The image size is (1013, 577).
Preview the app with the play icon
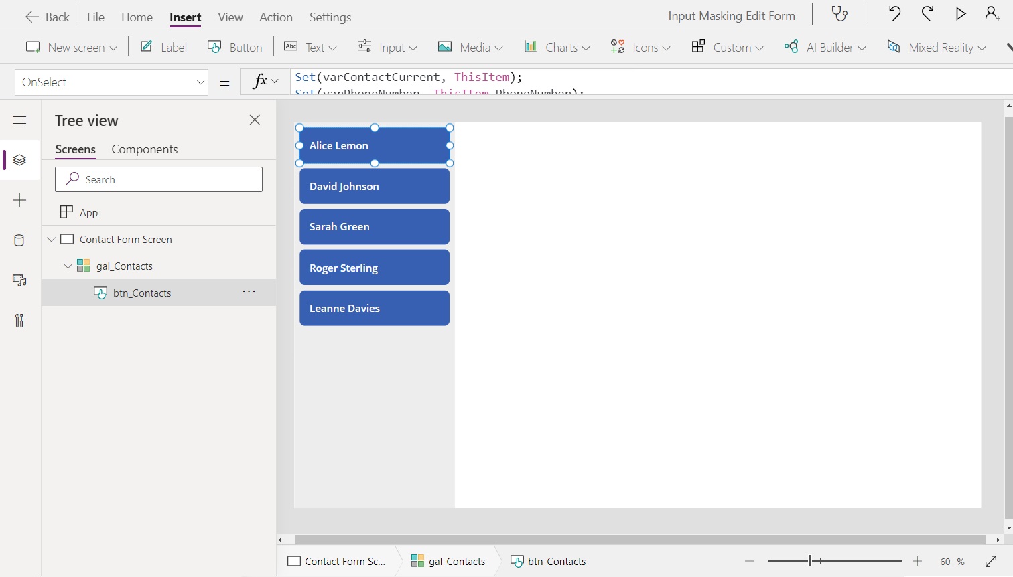(961, 13)
